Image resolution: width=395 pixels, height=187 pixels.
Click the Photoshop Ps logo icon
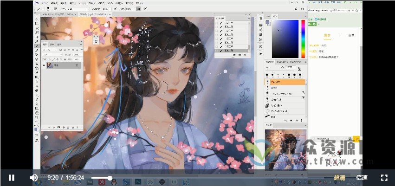pos(37,3)
